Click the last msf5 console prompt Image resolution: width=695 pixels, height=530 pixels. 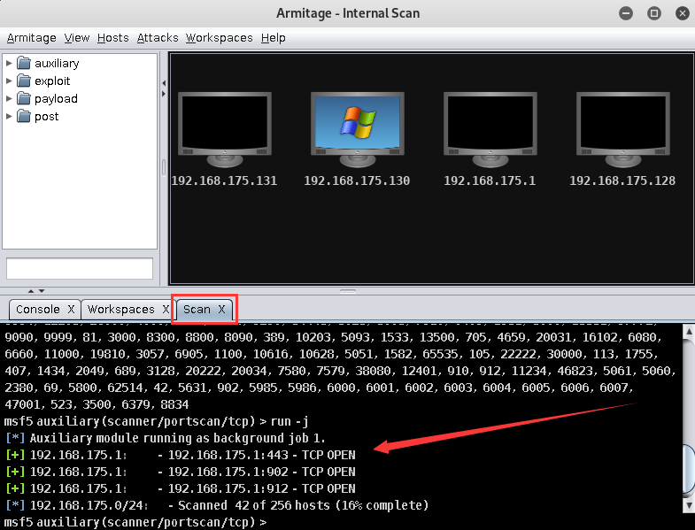[x=135, y=522]
